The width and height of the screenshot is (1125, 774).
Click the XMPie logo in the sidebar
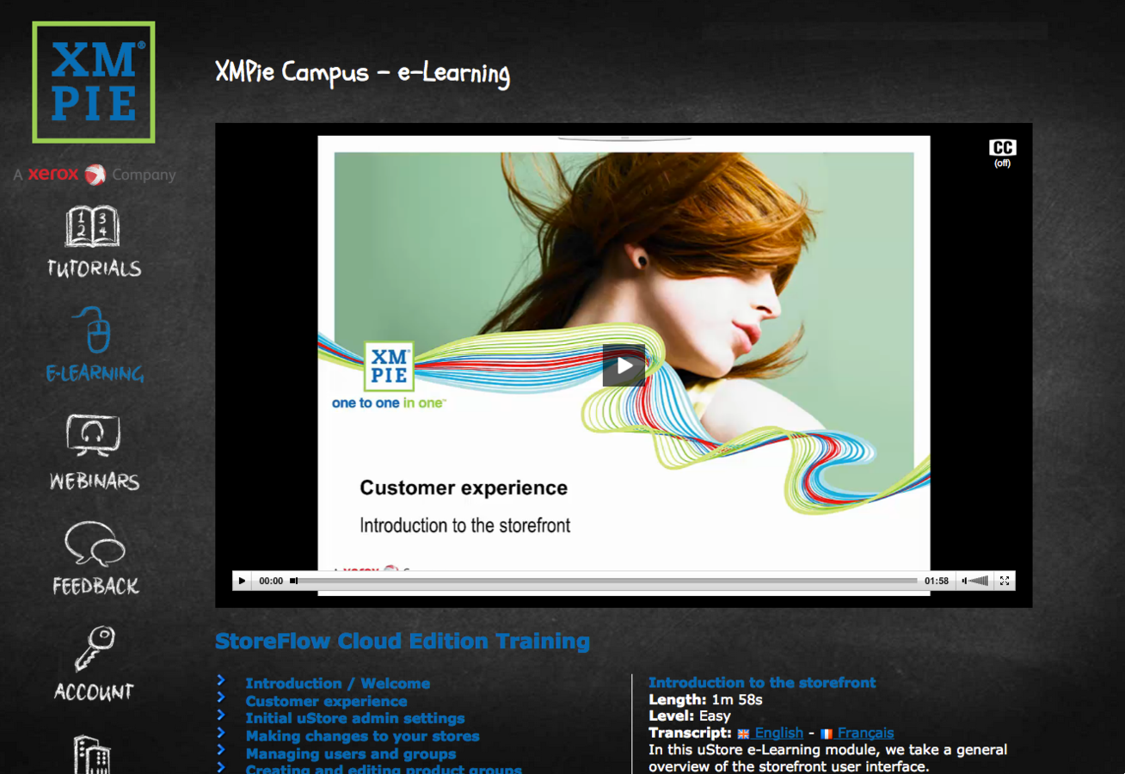94,83
